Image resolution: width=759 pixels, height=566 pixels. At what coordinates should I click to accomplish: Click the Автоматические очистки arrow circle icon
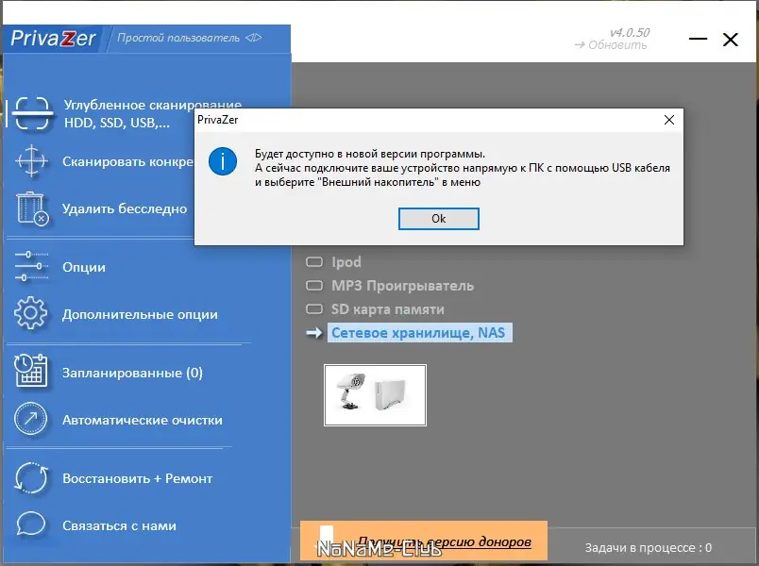point(31,419)
